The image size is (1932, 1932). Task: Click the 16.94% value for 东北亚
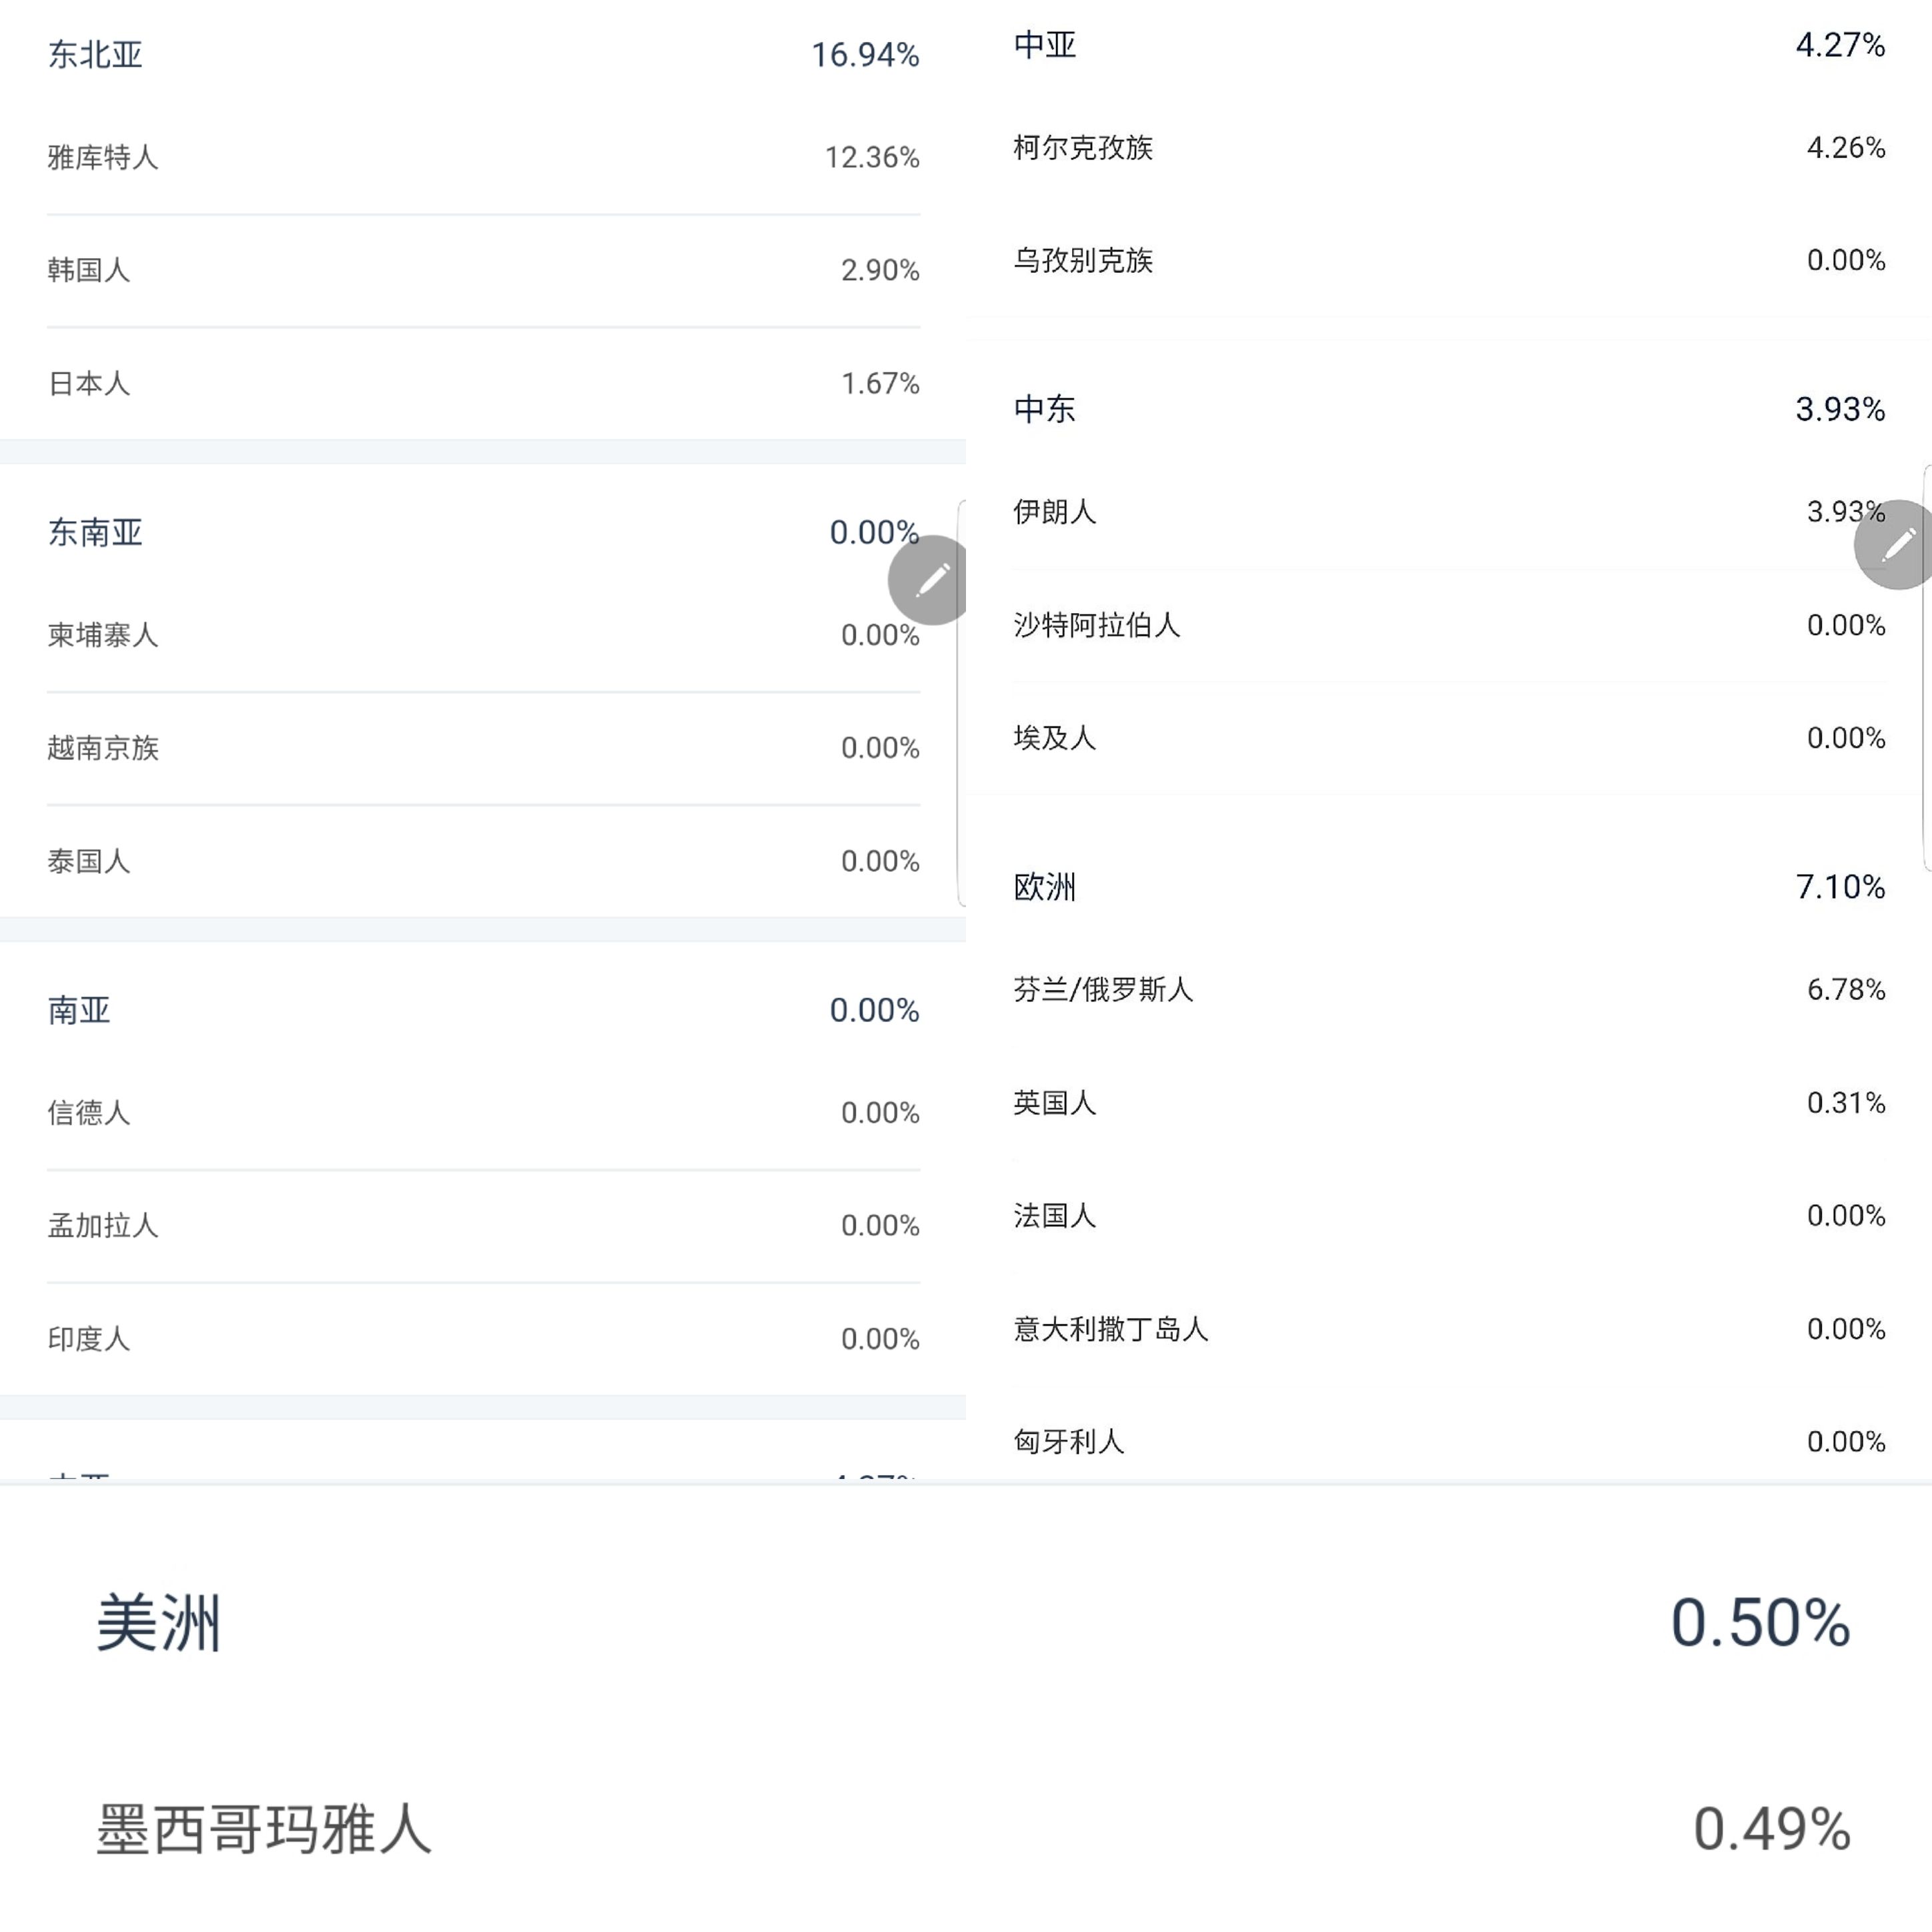[x=865, y=55]
